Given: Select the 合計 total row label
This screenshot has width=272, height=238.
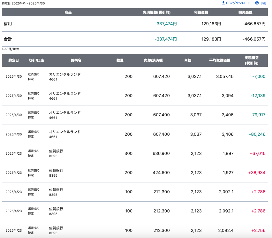Looking at the screenshot, I should point(8,39).
